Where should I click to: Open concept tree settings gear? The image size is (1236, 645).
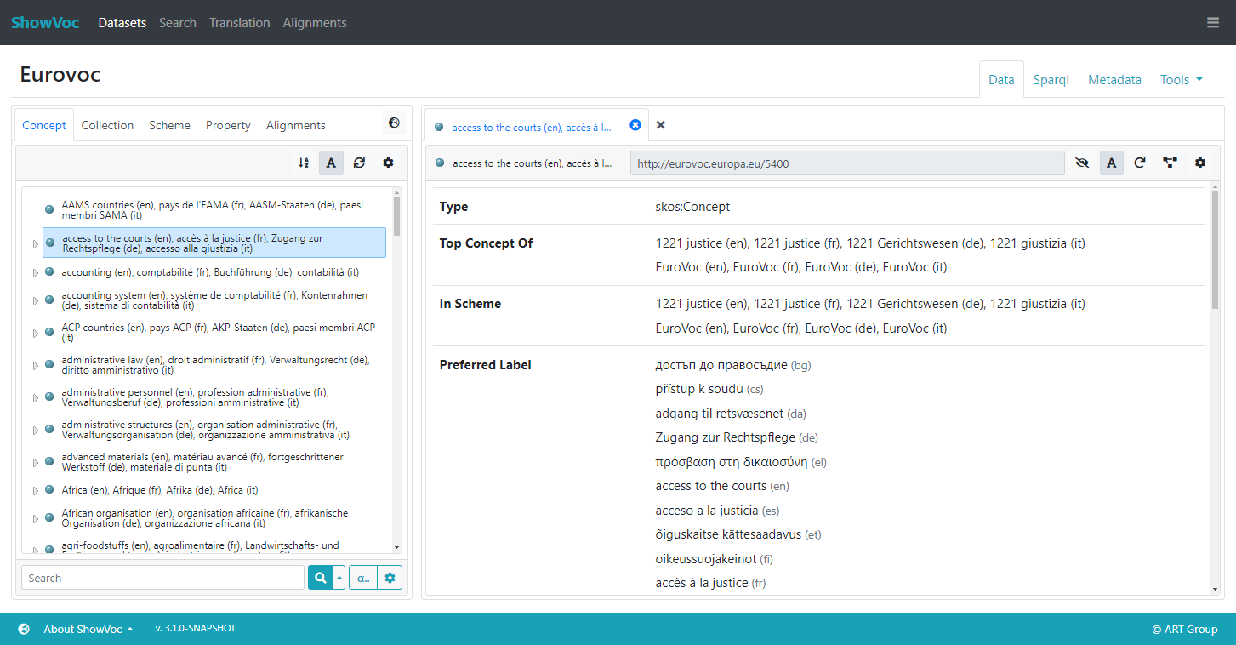(388, 163)
